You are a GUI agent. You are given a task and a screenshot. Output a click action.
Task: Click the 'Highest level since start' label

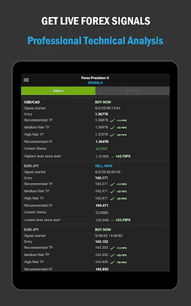coord(43,156)
